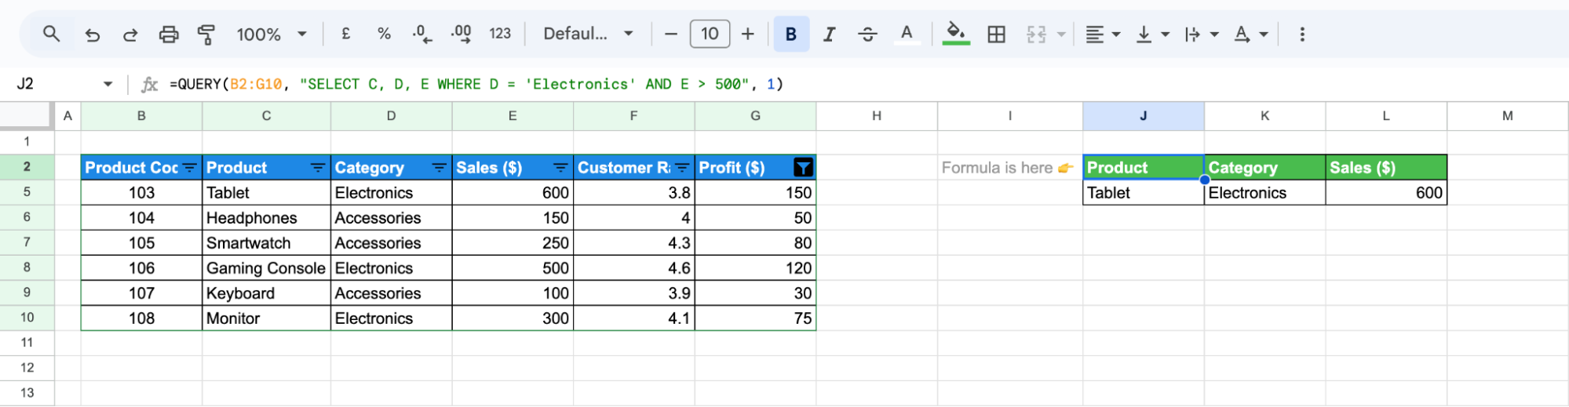Click the decrease decimal places icon

coord(422,34)
